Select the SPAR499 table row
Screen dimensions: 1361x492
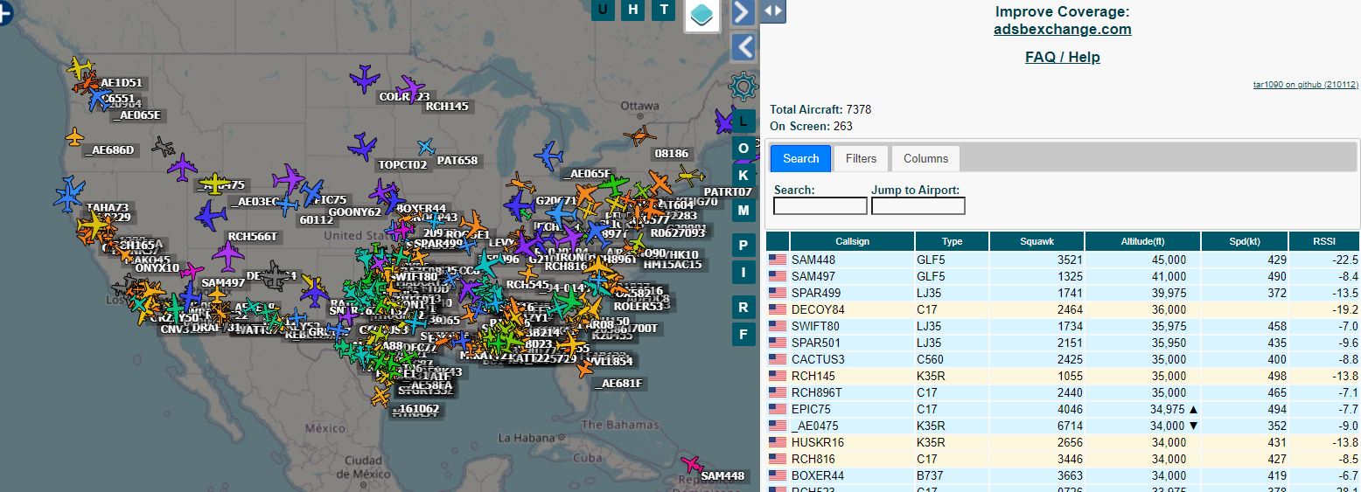point(1063,293)
